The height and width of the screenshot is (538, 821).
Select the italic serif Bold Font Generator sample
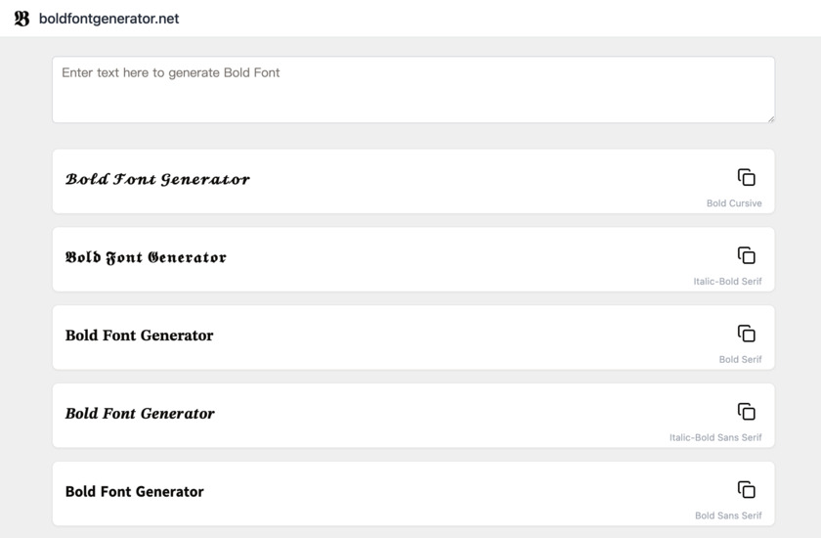140,414
